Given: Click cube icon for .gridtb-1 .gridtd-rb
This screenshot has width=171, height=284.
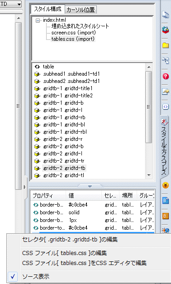Looking at the screenshot, I should pos(37,118).
